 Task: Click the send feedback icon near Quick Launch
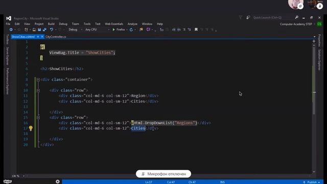[x=248, y=17]
